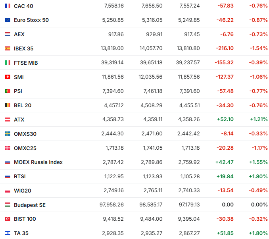Click the Turkey flag icon beside BIST 100
The width and height of the screenshot is (269, 239).
coord(8,219)
